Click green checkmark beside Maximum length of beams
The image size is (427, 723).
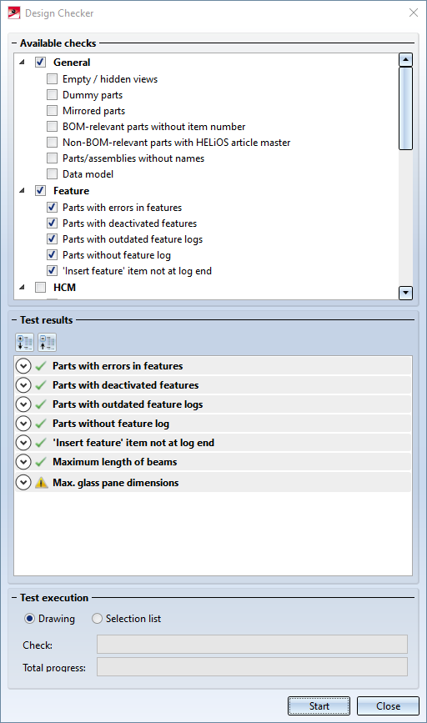coord(41,462)
